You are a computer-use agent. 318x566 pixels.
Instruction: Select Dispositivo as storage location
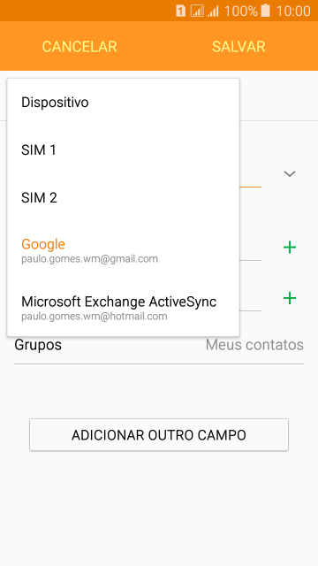pos(123,103)
